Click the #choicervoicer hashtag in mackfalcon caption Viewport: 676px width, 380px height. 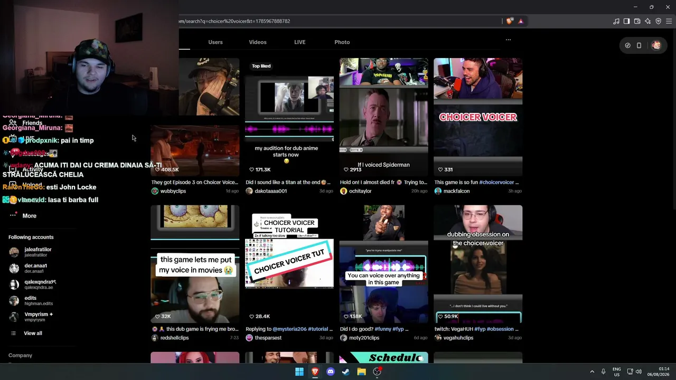tap(496, 183)
